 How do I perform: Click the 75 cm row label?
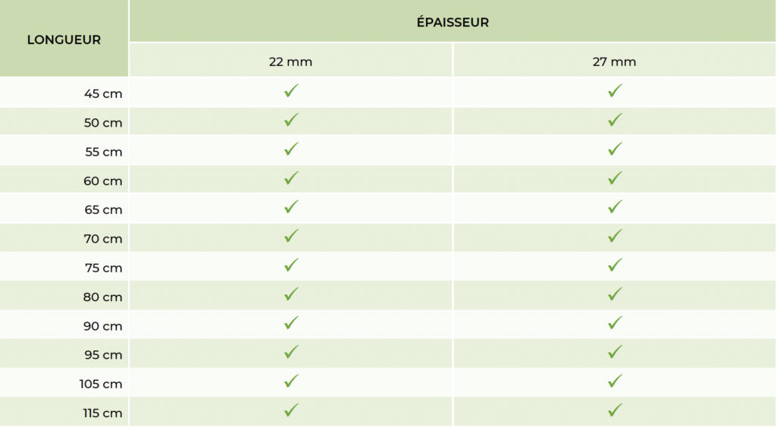(x=103, y=268)
